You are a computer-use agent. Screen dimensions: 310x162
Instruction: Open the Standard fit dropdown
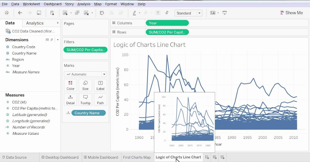click(x=199, y=13)
